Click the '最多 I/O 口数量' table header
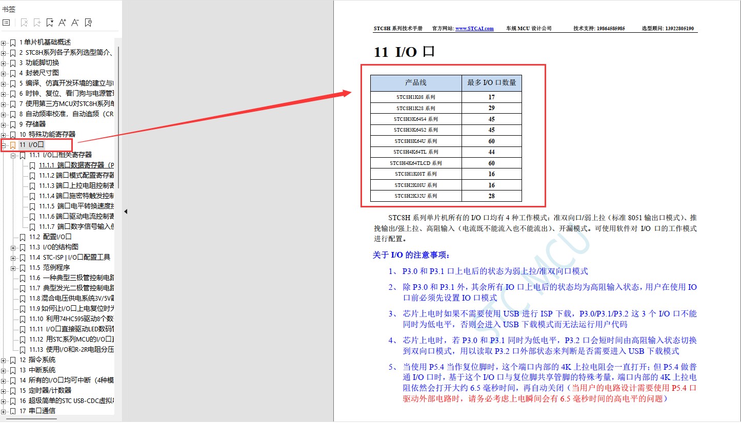Image resolution: width=741 pixels, height=423 pixels. point(492,83)
